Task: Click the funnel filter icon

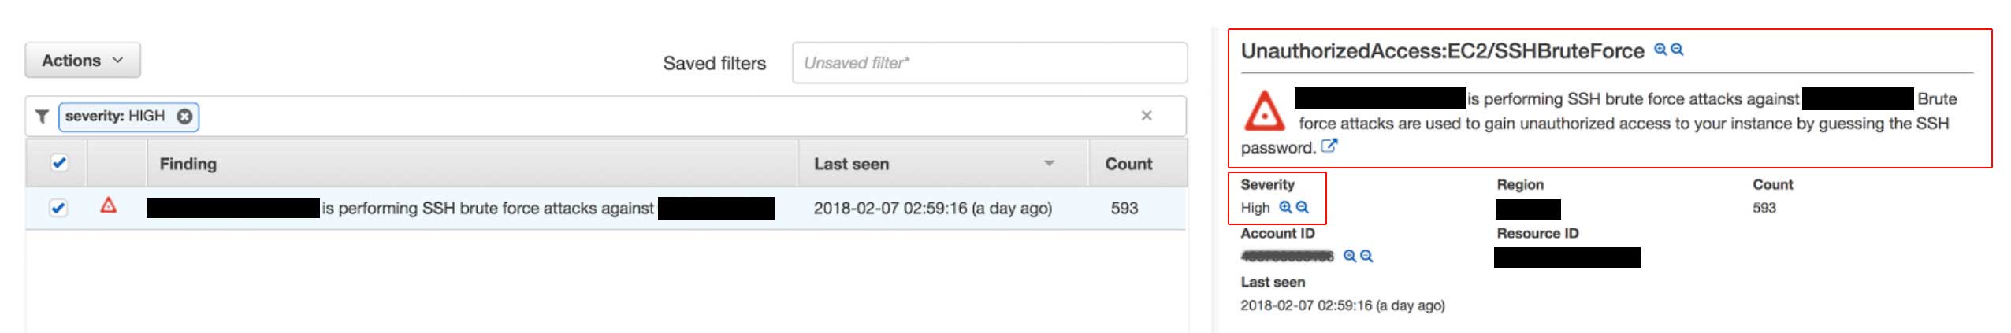Action: click(x=43, y=117)
